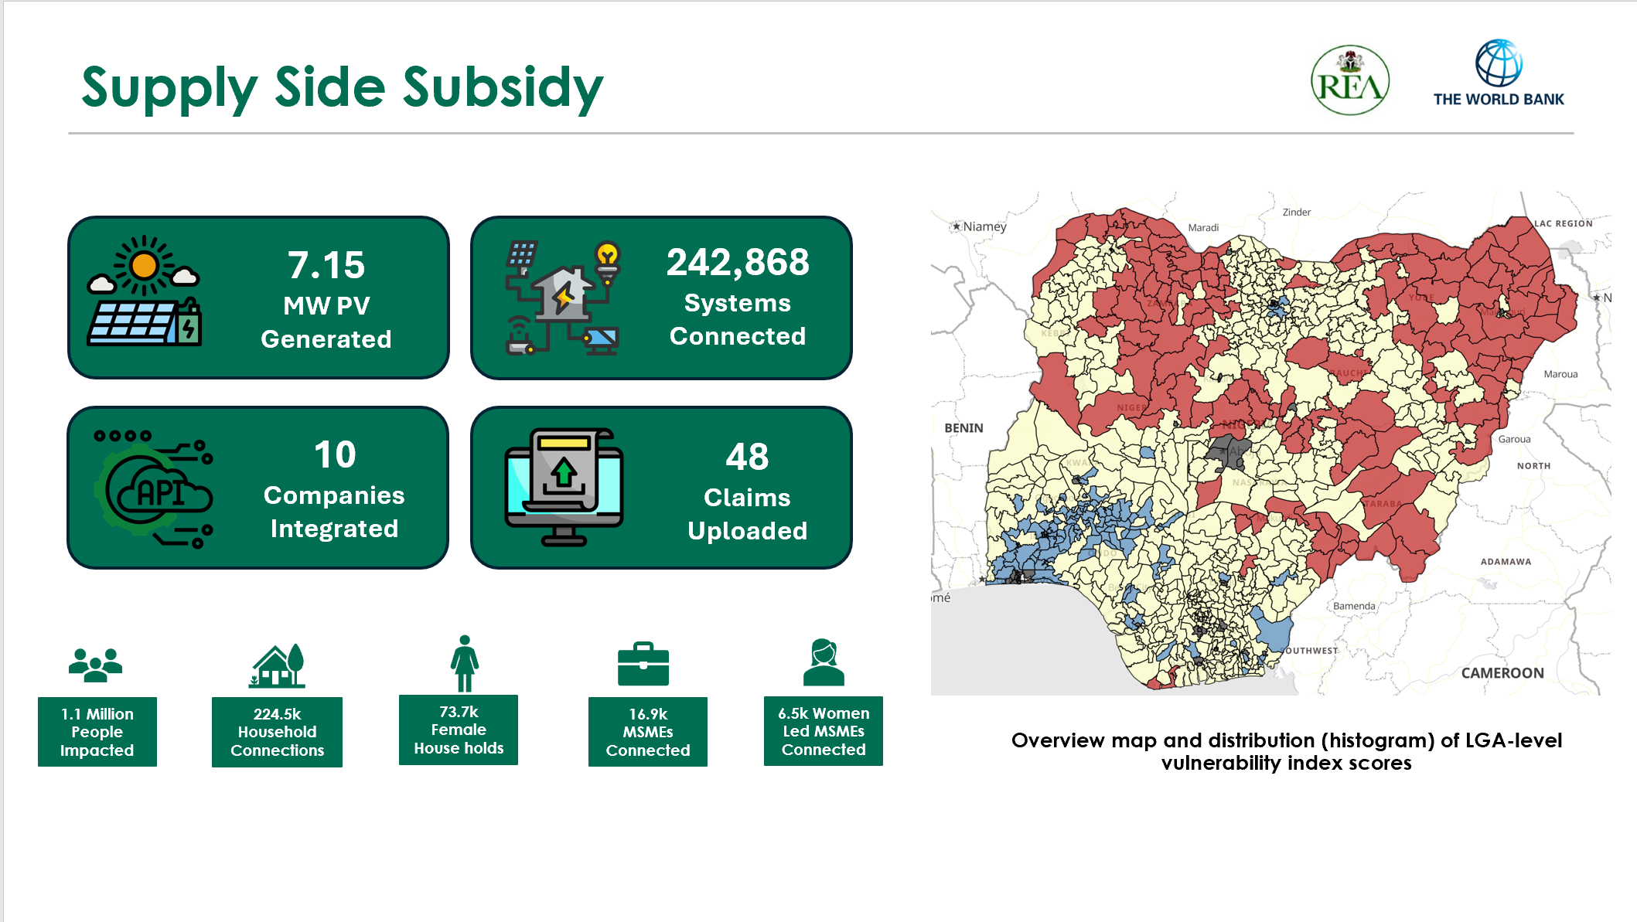Click the monitor document upload icon
The width and height of the screenshot is (1637, 922).
pyautogui.click(x=564, y=487)
